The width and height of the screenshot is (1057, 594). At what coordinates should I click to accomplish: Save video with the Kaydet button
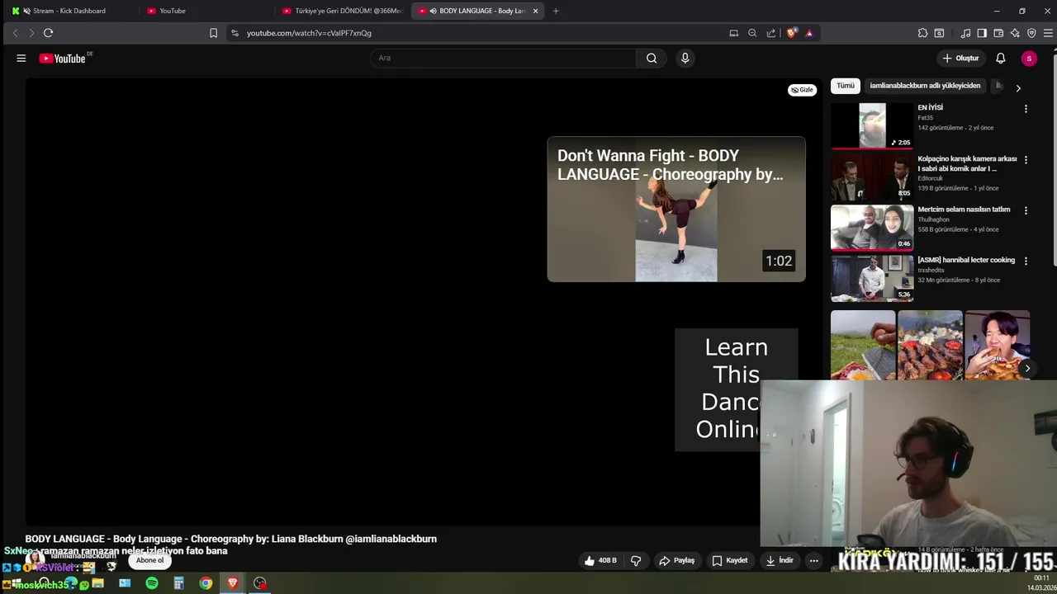[x=730, y=561]
